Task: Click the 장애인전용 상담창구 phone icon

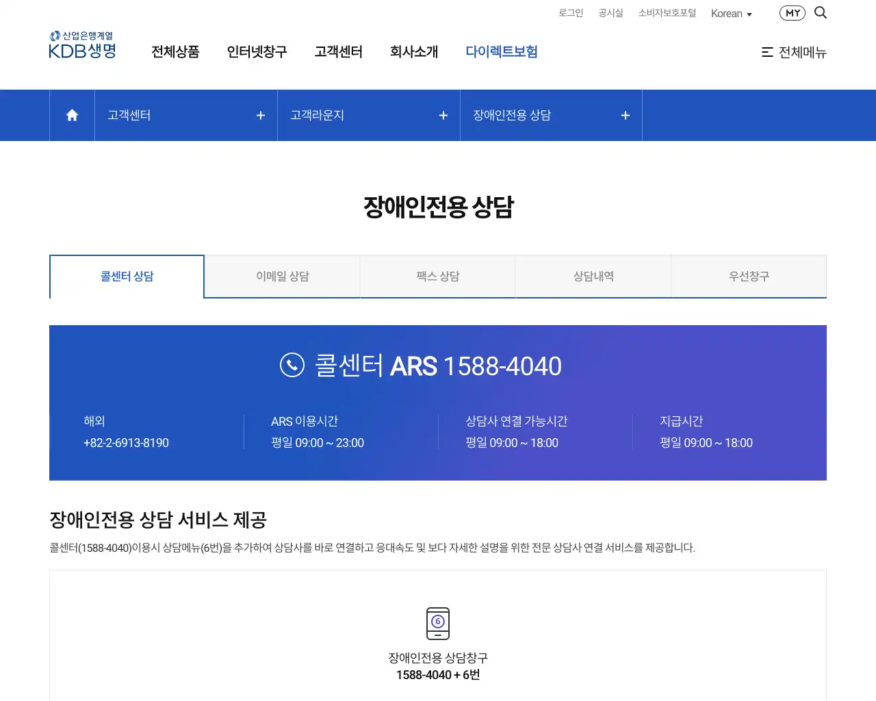Action: [437, 623]
